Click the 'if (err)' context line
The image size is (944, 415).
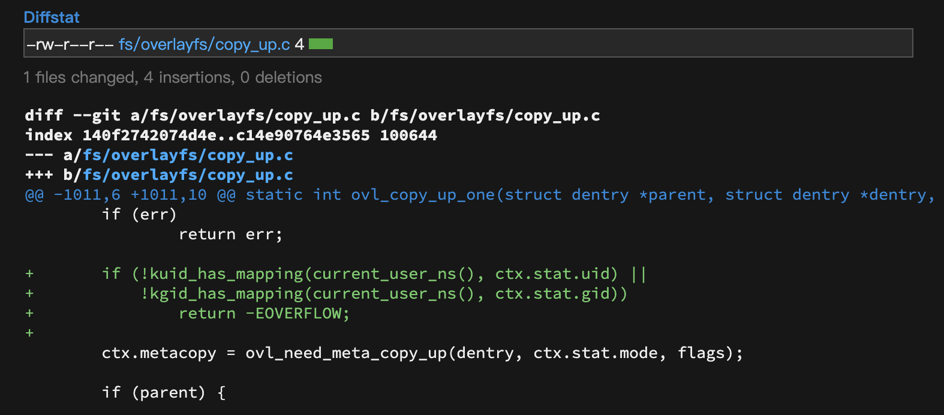139,215
